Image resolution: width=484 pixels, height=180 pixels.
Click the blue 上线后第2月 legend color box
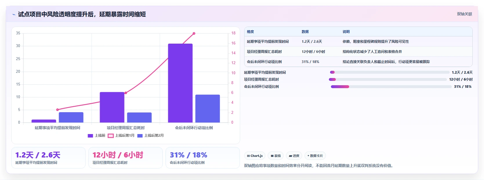(x=140, y=136)
